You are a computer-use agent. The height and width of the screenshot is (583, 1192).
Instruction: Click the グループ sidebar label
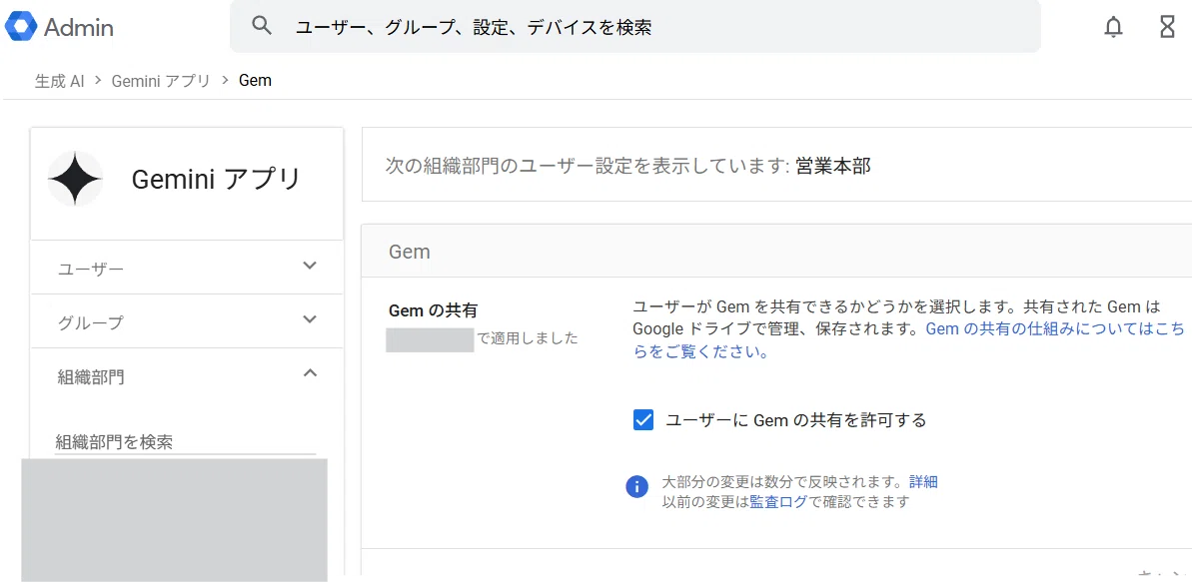click(x=91, y=322)
